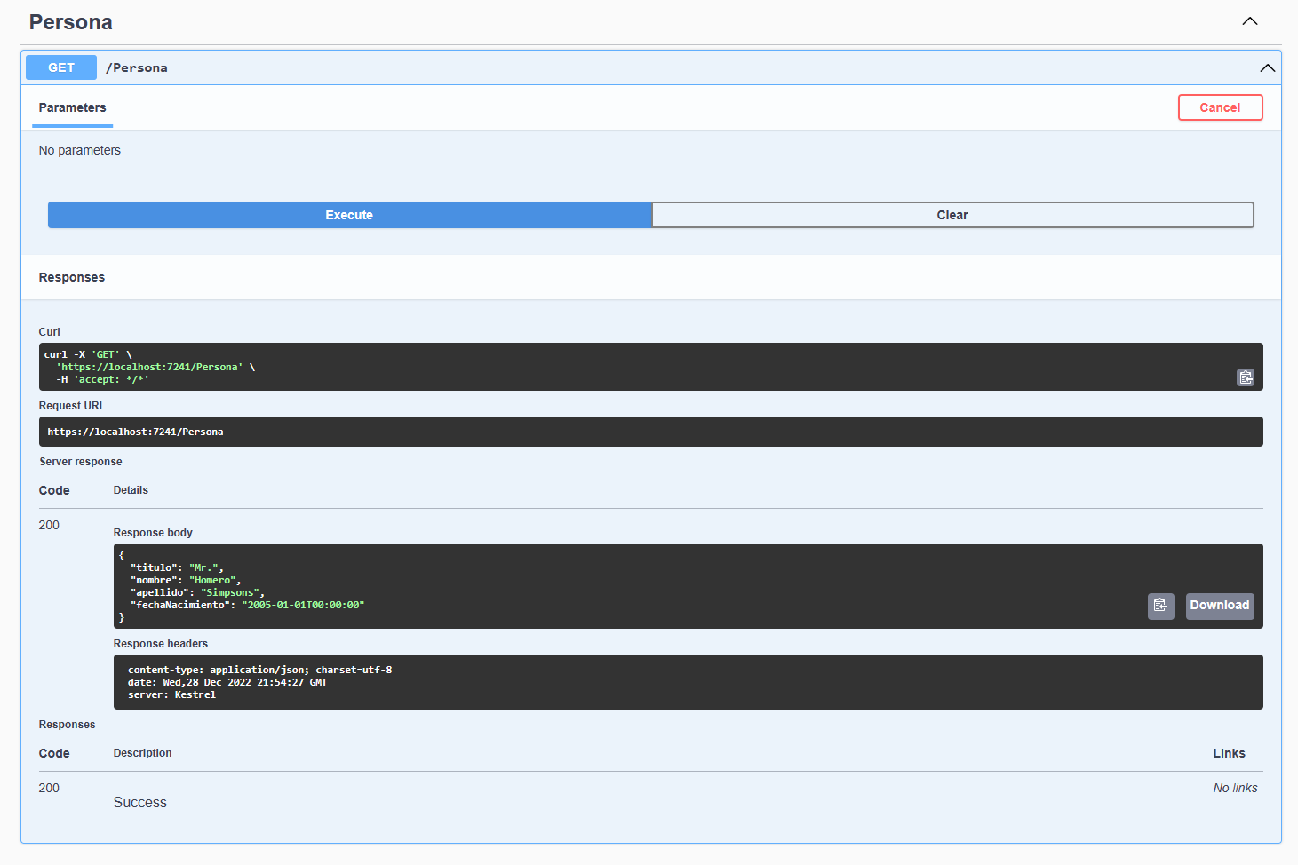Click the 'apellido': 'Simpsons' line
Image resolution: width=1298 pixels, height=865 pixels.
click(197, 592)
